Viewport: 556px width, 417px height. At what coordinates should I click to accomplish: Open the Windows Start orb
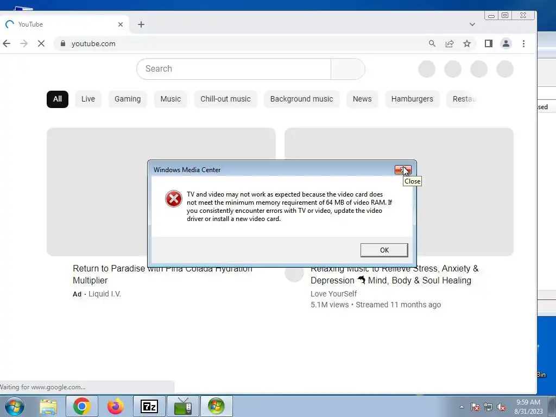coord(15,406)
